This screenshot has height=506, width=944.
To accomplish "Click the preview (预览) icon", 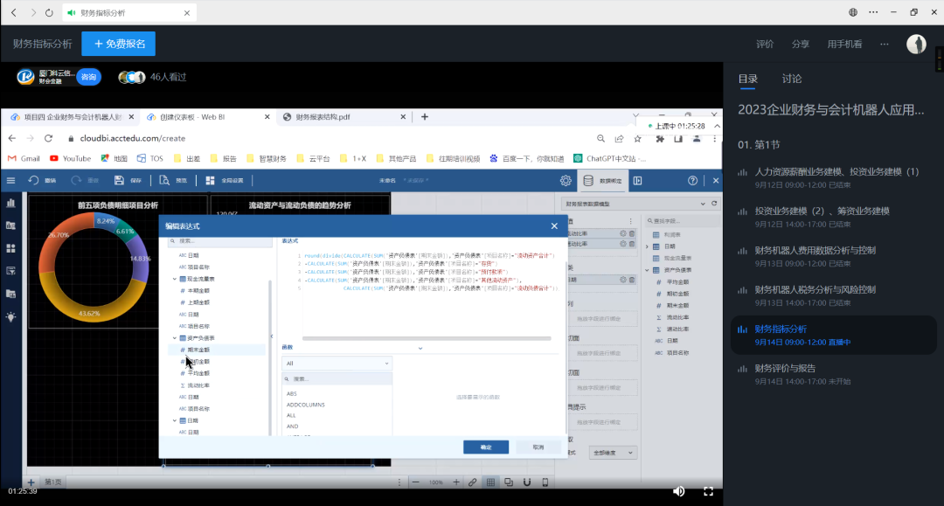I will [x=163, y=181].
